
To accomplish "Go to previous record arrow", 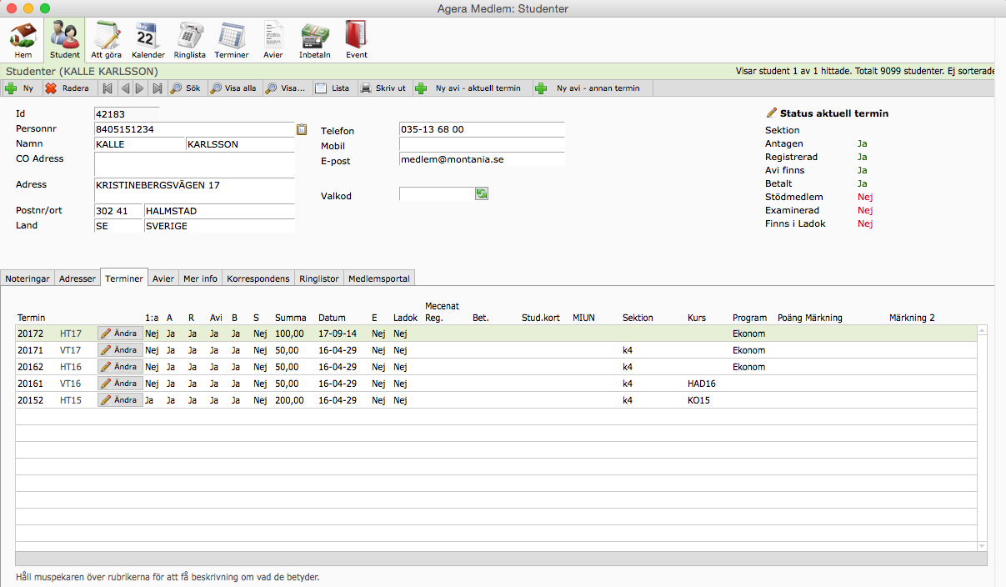I will (x=124, y=88).
